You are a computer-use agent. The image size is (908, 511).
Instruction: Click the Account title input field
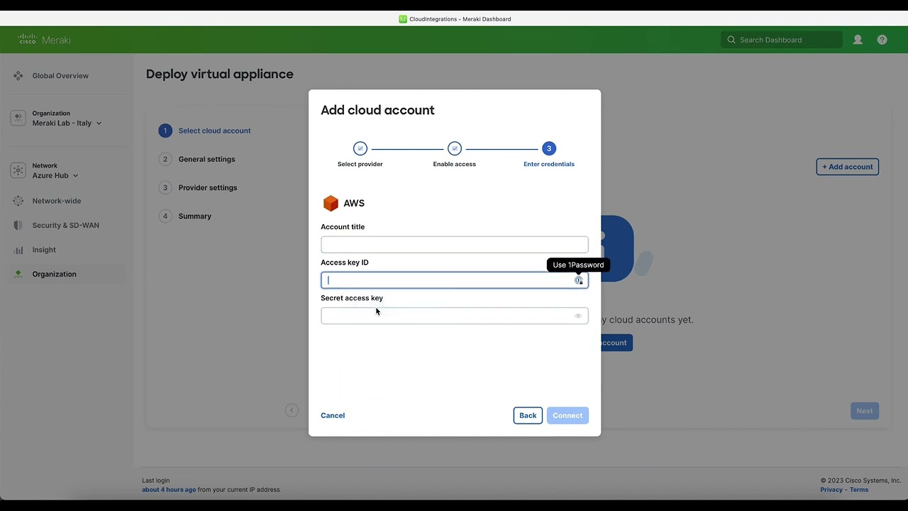click(455, 245)
